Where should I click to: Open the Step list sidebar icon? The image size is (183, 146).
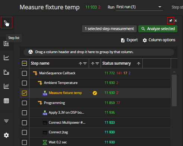pyautogui.click(x=6, y=23)
